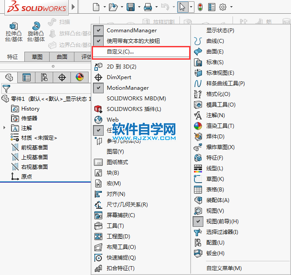Switch to the 草图 sketch tab
Viewport: 291px width, 275px height.
pyautogui.click(x=37, y=57)
